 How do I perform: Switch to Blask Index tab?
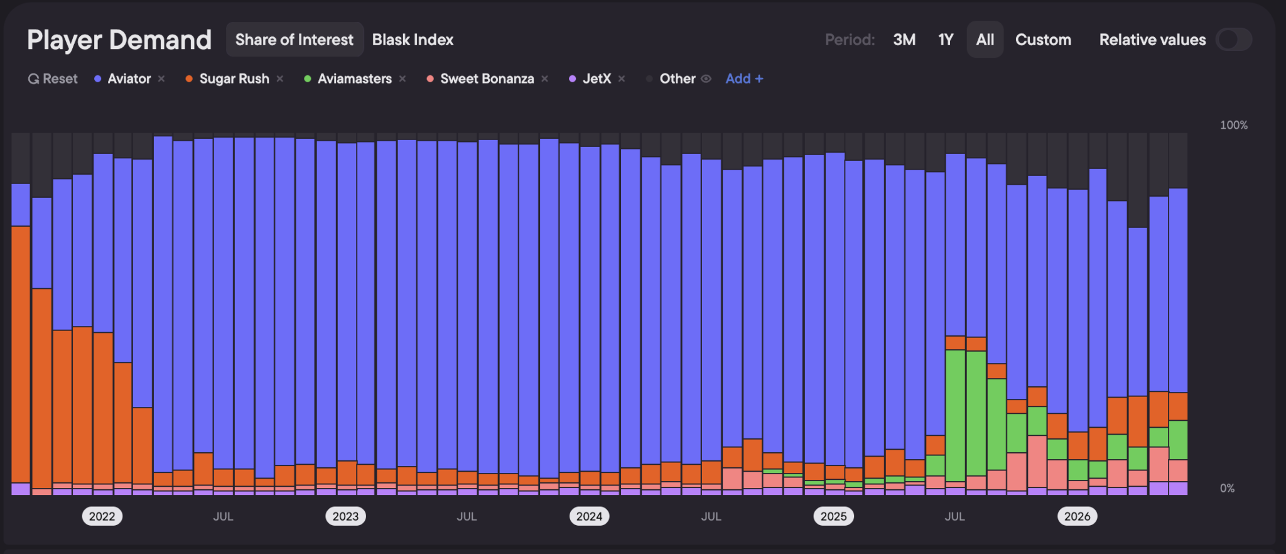coord(413,40)
